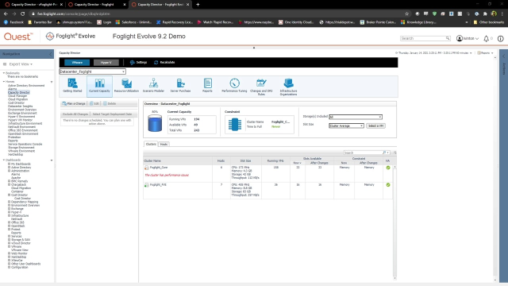Open VMware Environment in Homes list
The image size is (508, 286).
tap(21, 151)
